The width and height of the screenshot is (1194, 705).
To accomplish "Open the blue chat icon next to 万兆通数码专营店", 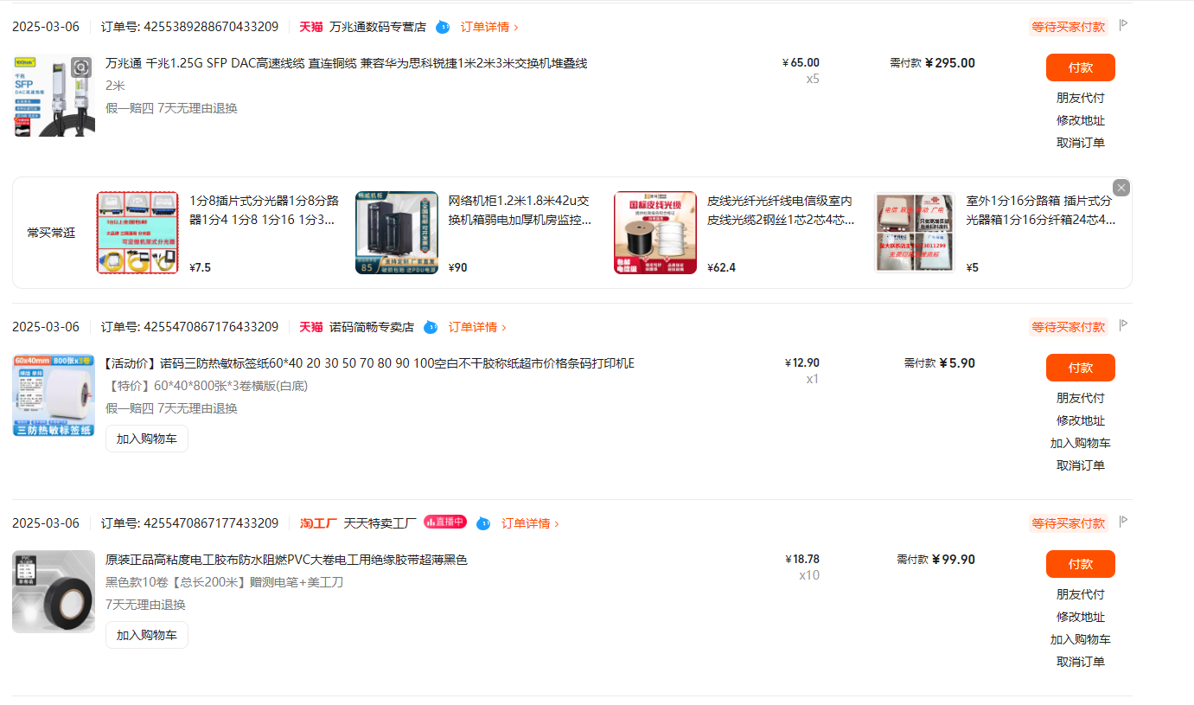I will coord(443,27).
